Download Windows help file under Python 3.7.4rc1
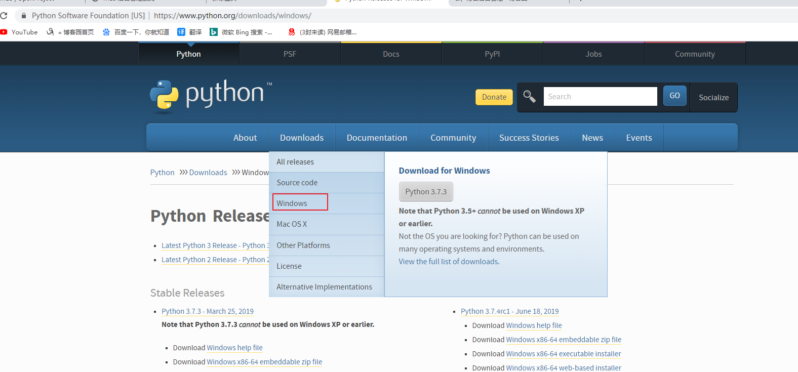 (x=534, y=325)
